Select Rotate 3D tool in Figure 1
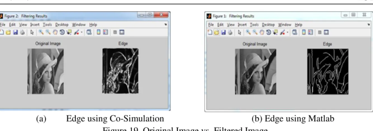The width and height of the screenshot is (373, 131). tap(269, 32)
